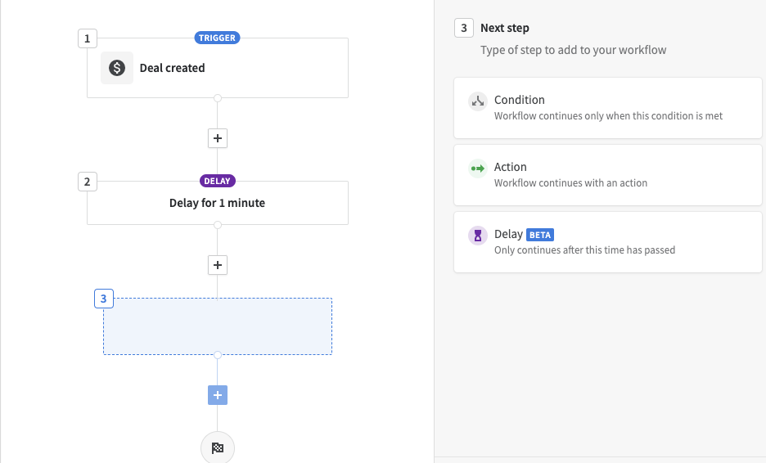Click the blue plus button under step 3
The image size is (766, 463).
pyautogui.click(x=218, y=395)
